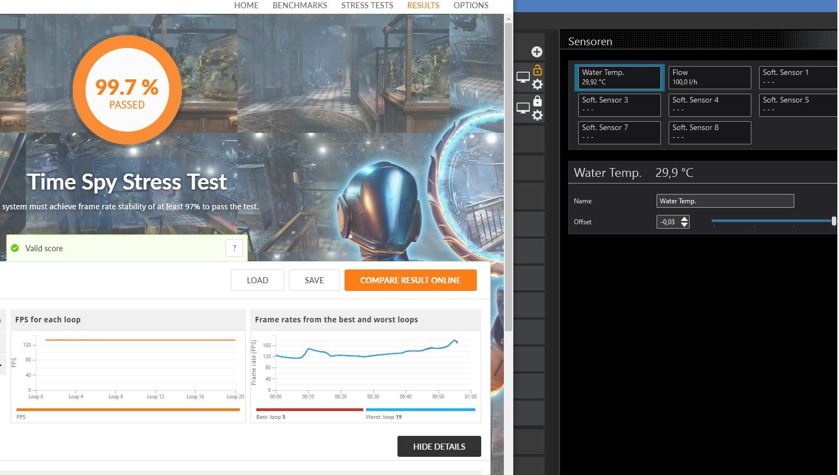839x475 pixels.
Task: Open settings gear below the white padlock
Action: point(537,115)
